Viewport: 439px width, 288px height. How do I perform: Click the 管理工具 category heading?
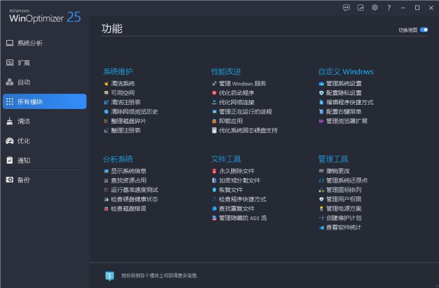pyautogui.click(x=333, y=159)
